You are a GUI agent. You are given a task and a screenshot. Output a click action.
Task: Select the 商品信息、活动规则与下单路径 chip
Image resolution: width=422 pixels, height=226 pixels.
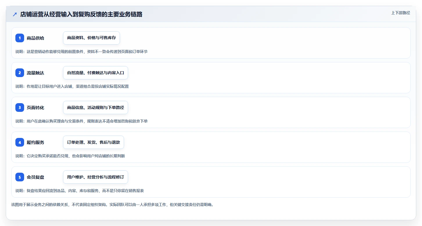coord(96,107)
